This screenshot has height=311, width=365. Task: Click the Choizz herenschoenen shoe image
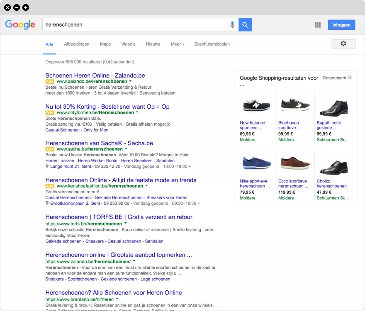[334, 167]
